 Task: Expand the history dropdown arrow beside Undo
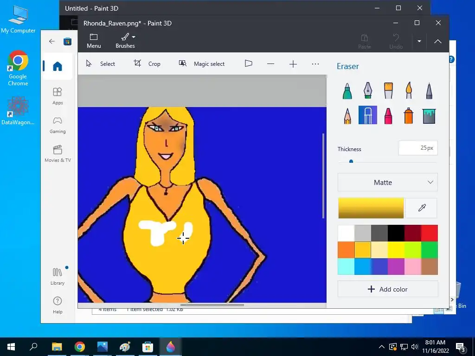[419, 41]
